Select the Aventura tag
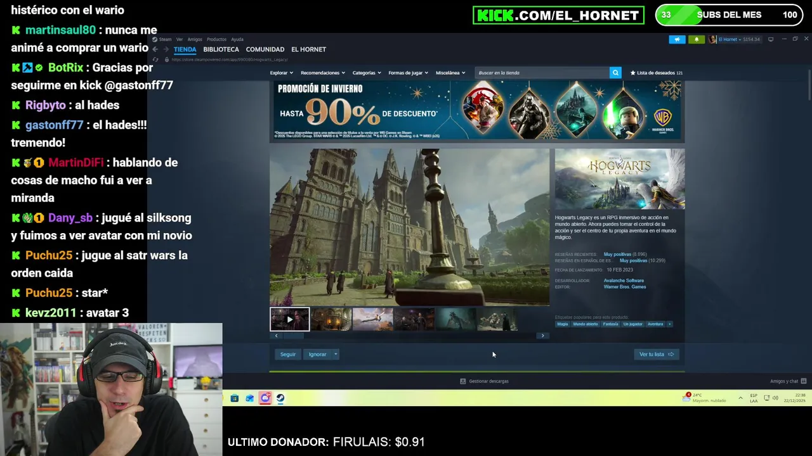The height and width of the screenshot is (456, 812). click(655, 324)
